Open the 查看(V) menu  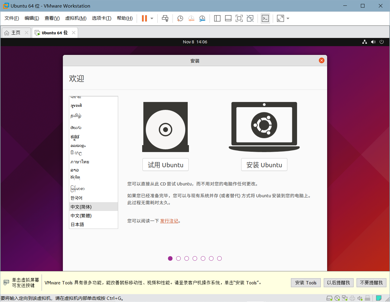[52, 18]
